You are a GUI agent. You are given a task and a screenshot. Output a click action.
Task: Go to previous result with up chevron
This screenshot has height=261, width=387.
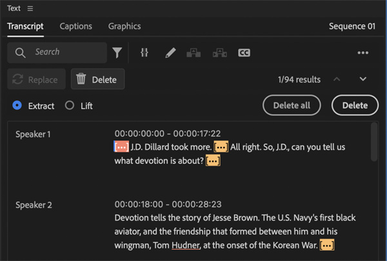pos(337,79)
